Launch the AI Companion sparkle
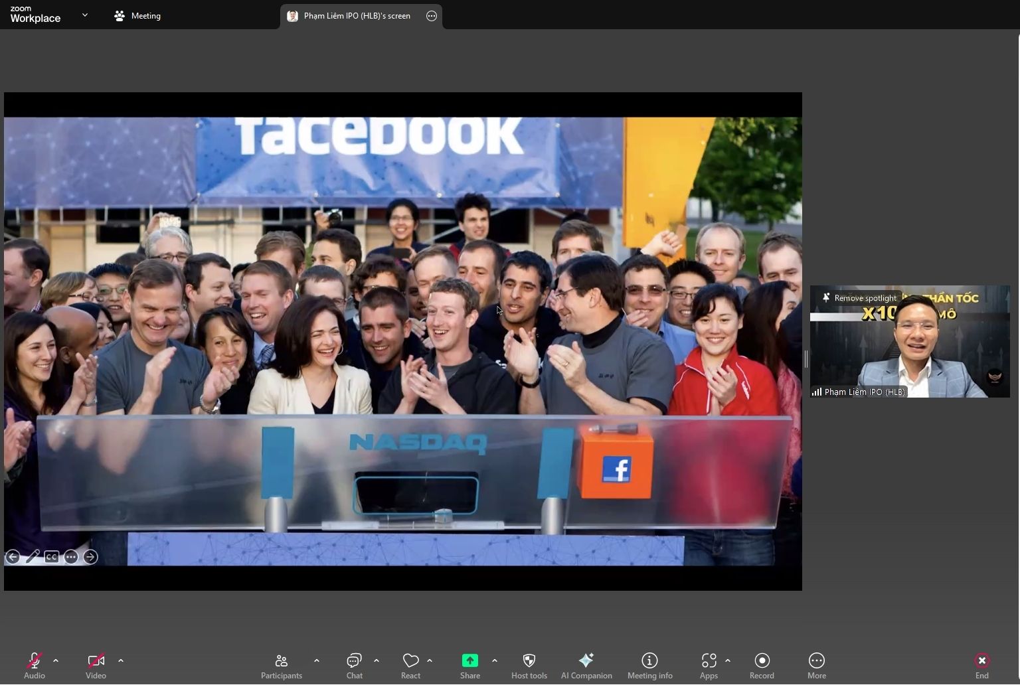The width and height of the screenshot is (1020, 685). (x=586, y=666)
